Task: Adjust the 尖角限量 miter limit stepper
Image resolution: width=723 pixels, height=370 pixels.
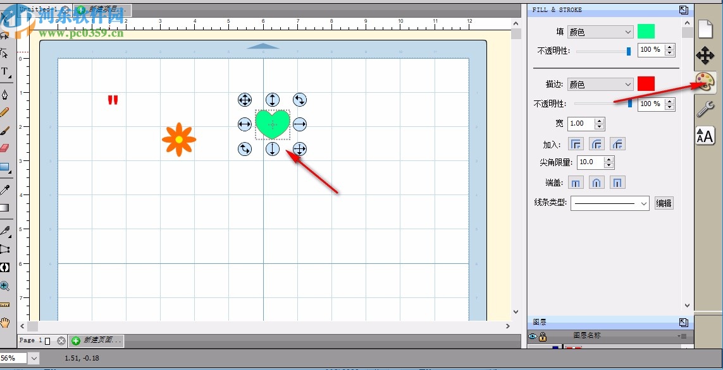Action: click(x=609, y=162)
